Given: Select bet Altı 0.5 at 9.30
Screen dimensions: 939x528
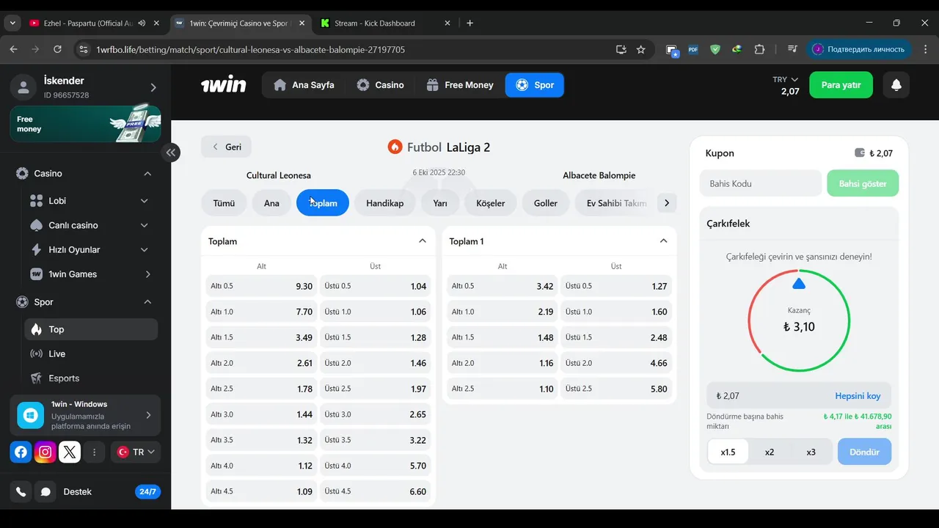Looking at the screenshot, I should pyautogui.click(x=261, y=286).
